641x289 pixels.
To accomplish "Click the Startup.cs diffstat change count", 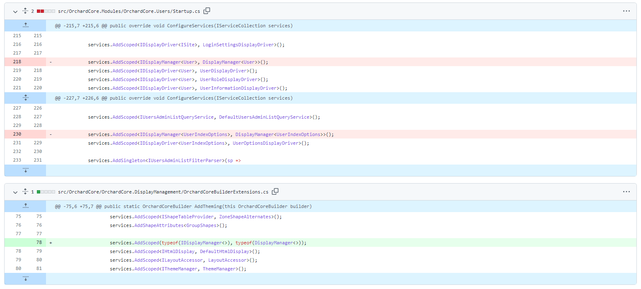I will (33, 11).
